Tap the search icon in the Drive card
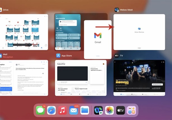Viewport: 172px width, 120px height. 45,16
